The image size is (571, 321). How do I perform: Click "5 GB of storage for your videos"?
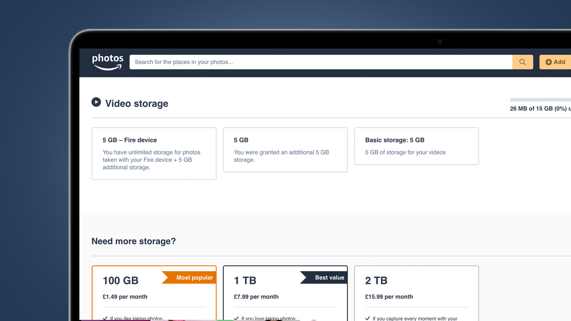[x=405, y=152]
